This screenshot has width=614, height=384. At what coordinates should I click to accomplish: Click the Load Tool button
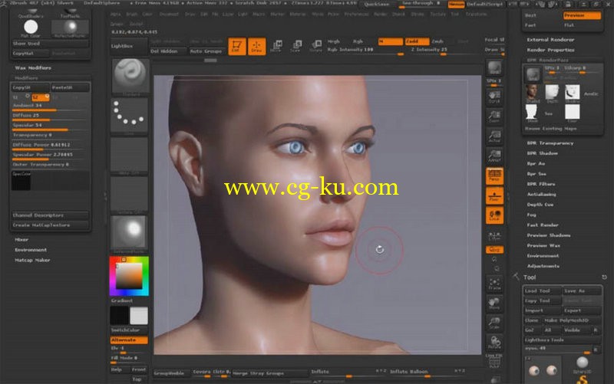[543, 291]
